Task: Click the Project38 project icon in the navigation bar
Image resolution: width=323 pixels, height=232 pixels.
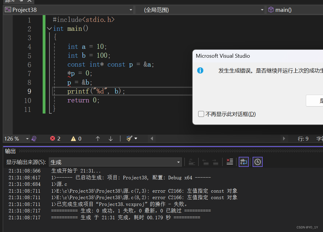Action: tap(8, 10)
